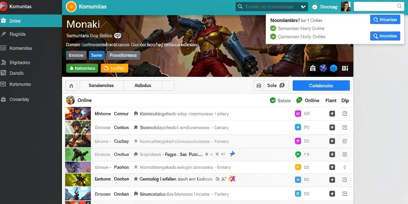Click lower blue Inoomtas button in popup
The height and width of the screenshot is (204, 408).
pos(385,36)
